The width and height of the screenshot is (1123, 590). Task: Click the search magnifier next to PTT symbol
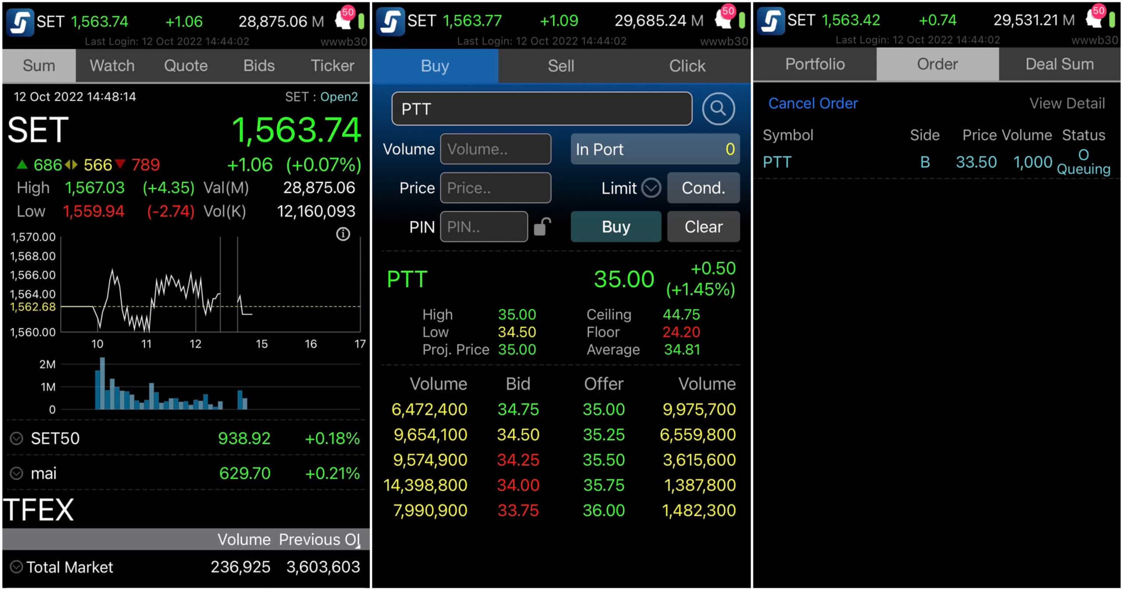click(718, 108)
